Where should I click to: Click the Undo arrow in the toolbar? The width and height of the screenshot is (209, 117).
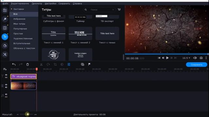pyautogui.click(x=14, y=64)
